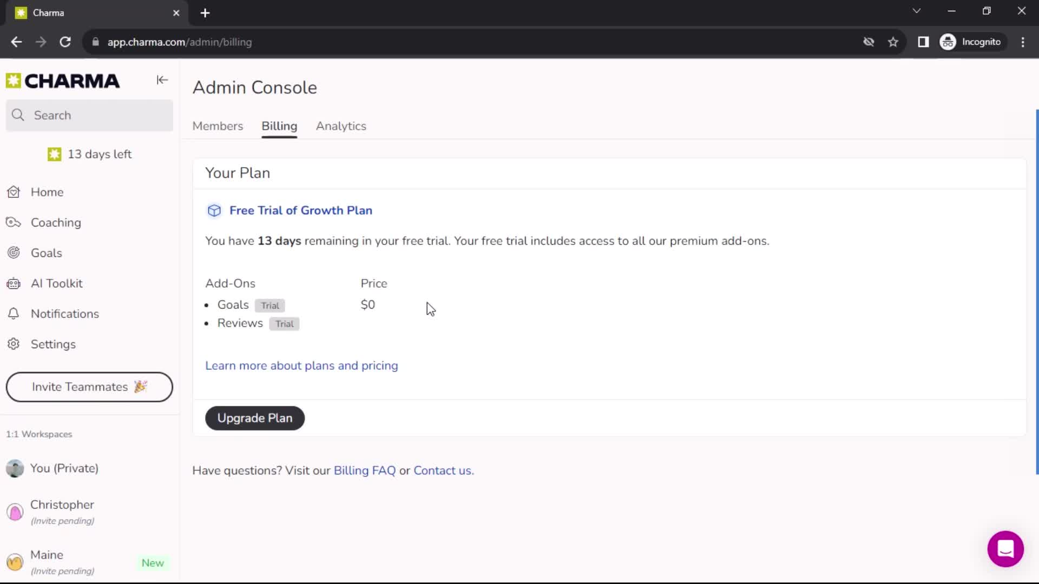
Task: Focus the sidebar Search field
Action: pos(89,115)
